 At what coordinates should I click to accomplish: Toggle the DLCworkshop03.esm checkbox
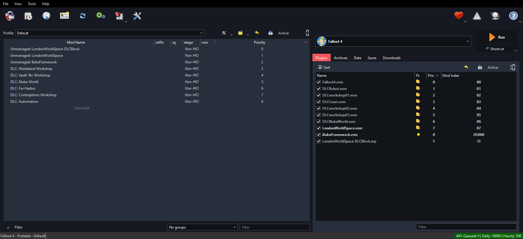click(319, 115)
